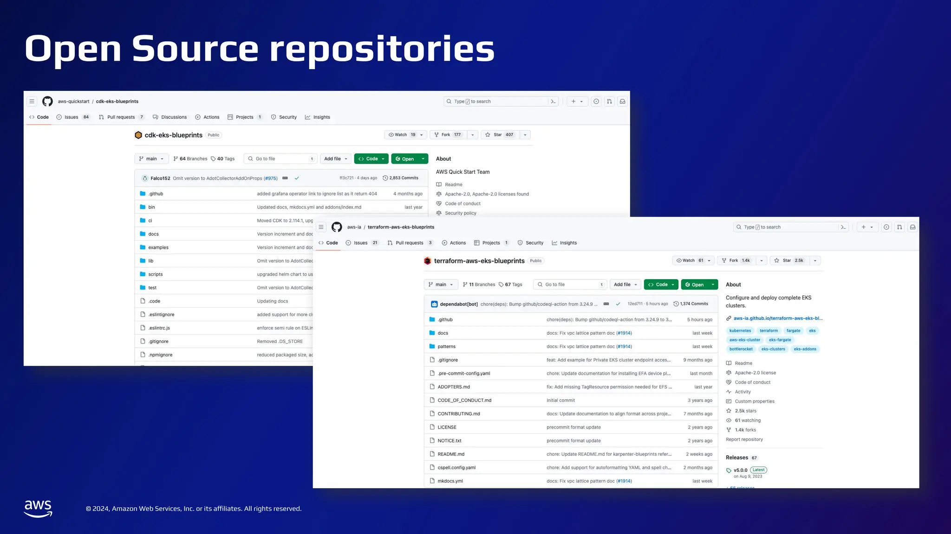Expand commit message ellipsis in dependabot commit row
Viewport: 951px width, 534px height.
pyautogui.click(x=606, y=304)
